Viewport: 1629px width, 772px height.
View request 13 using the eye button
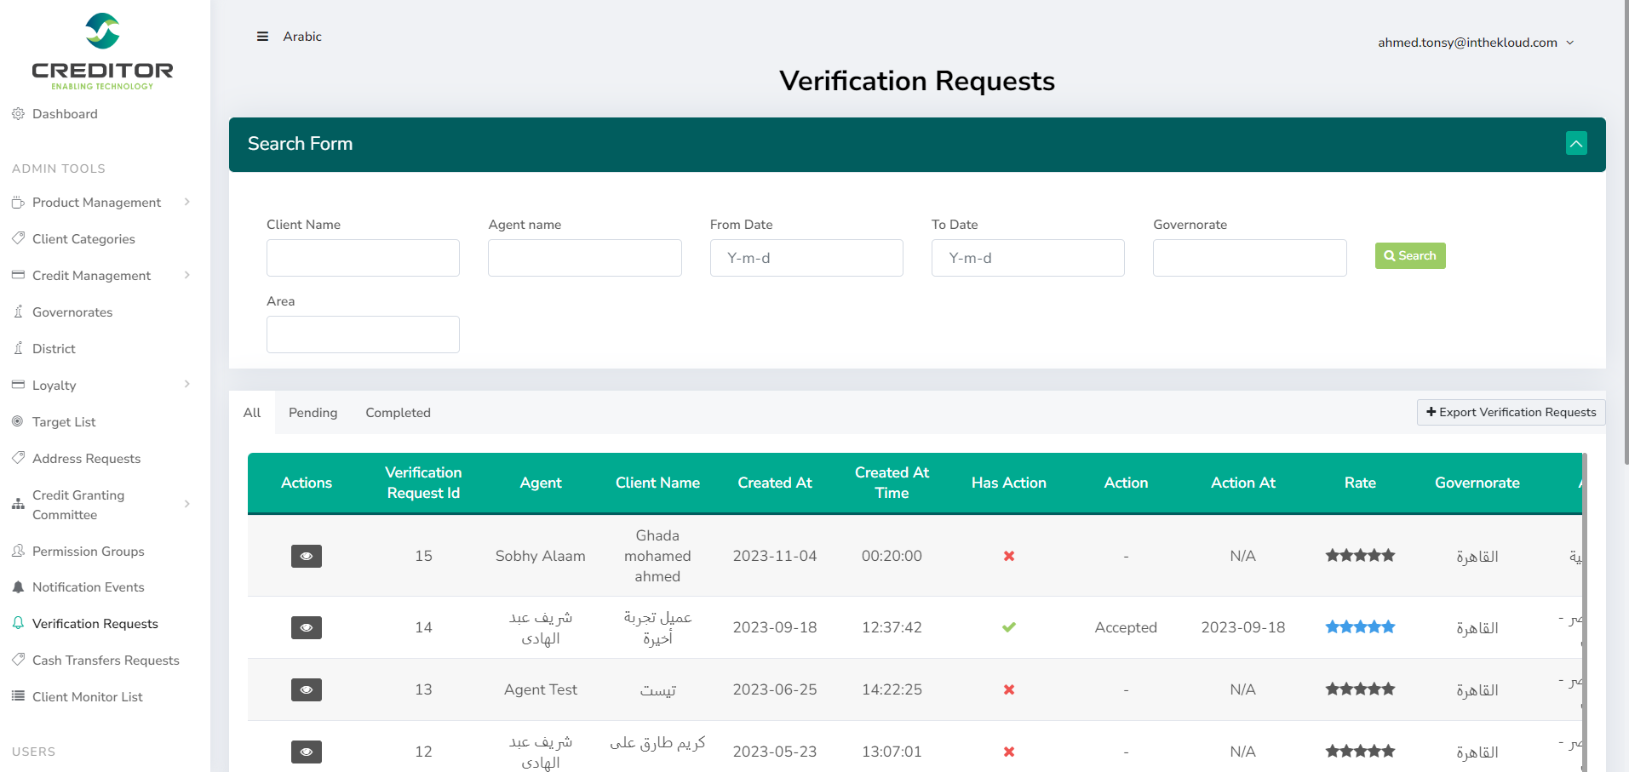pos(307,689)
